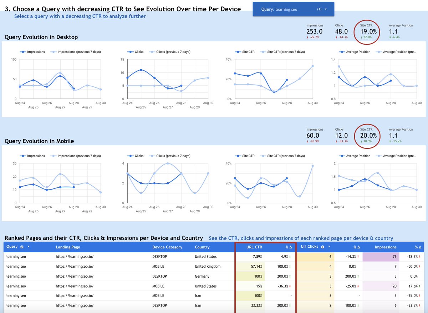
Task: Click the help icon beside the Query column header
Action: tap(22, 247)
